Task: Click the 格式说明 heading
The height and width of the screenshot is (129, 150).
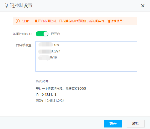Action: [42, 81]
